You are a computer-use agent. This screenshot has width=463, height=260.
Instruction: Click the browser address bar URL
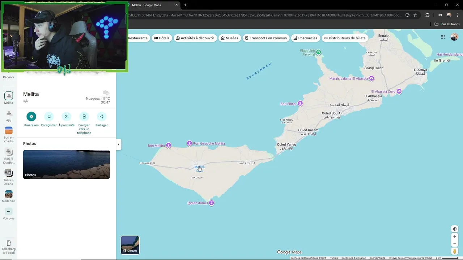264,15
